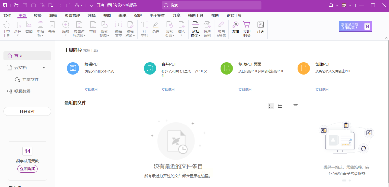Screen dimensions: 389x187
Task: Switch to the 注释 comment tab
Action: [91, 16]
